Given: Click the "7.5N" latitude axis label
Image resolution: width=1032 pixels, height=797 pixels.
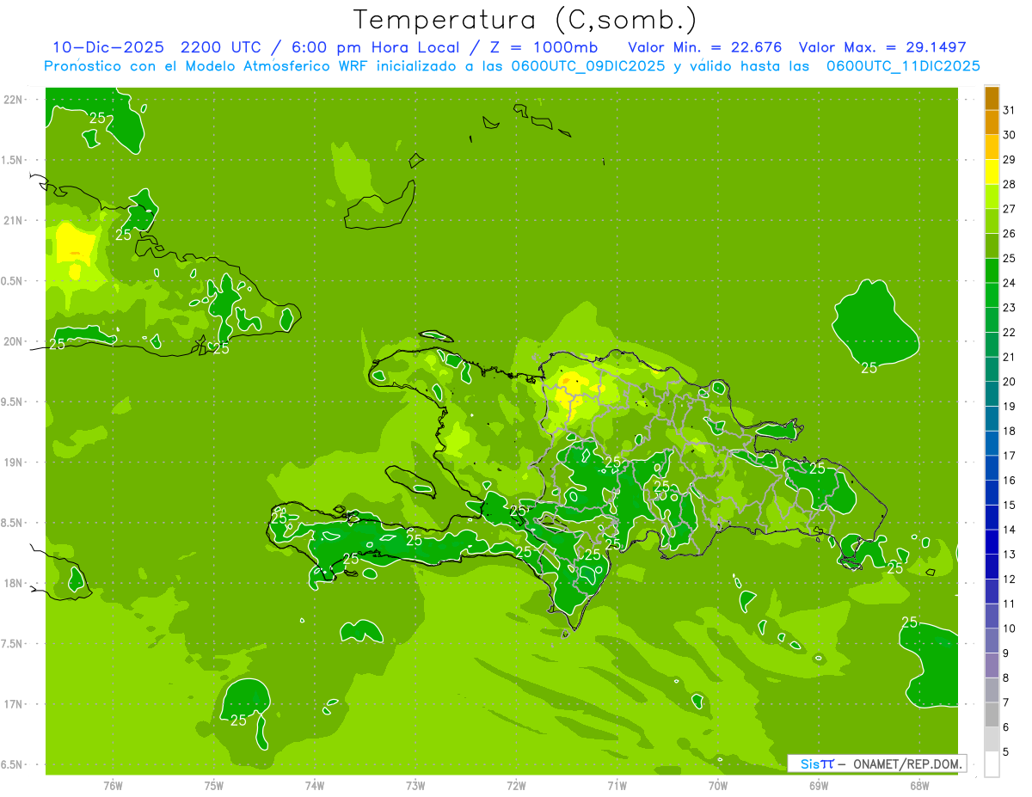Looking at the screenshot, I should (x=12, y=644).
